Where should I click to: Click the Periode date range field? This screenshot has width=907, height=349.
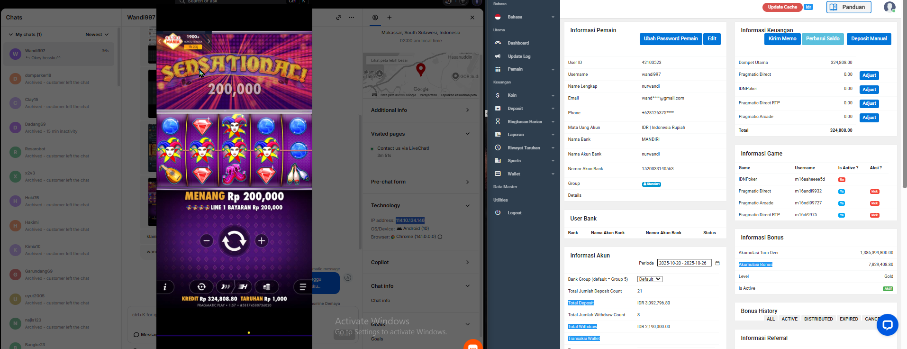click(x=684, y=263)
